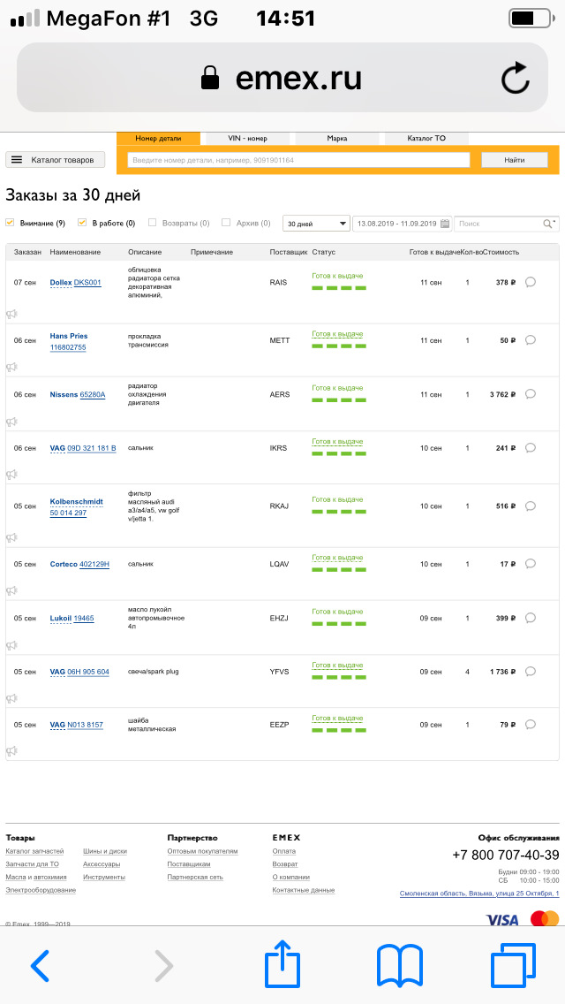
Task: Open part link 402129H
Action: 94,564
